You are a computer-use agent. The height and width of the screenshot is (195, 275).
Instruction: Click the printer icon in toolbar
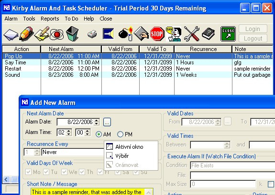pyautogui.click(x=92, y=34)
